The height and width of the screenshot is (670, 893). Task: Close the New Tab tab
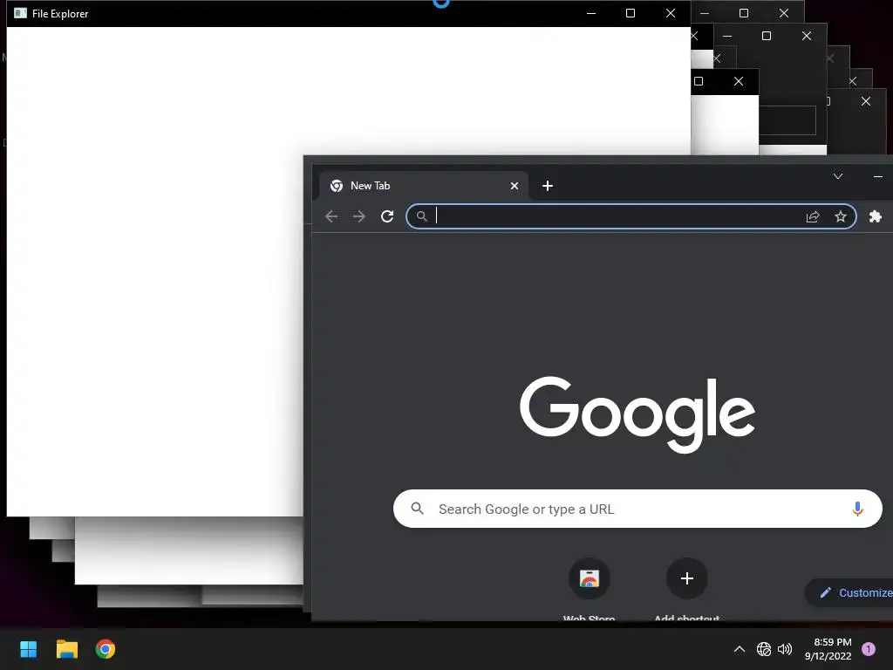click(x=515, y=186)
